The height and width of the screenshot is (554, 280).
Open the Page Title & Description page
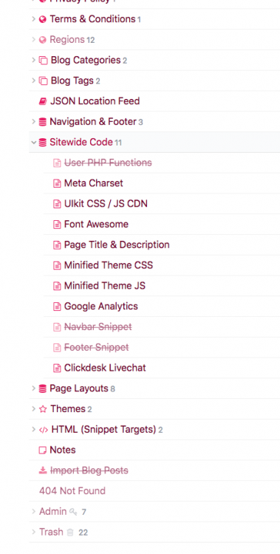coord(117,244)
